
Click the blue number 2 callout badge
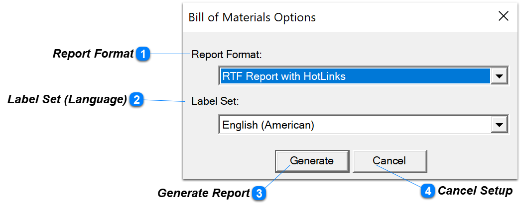pos(136,99)
